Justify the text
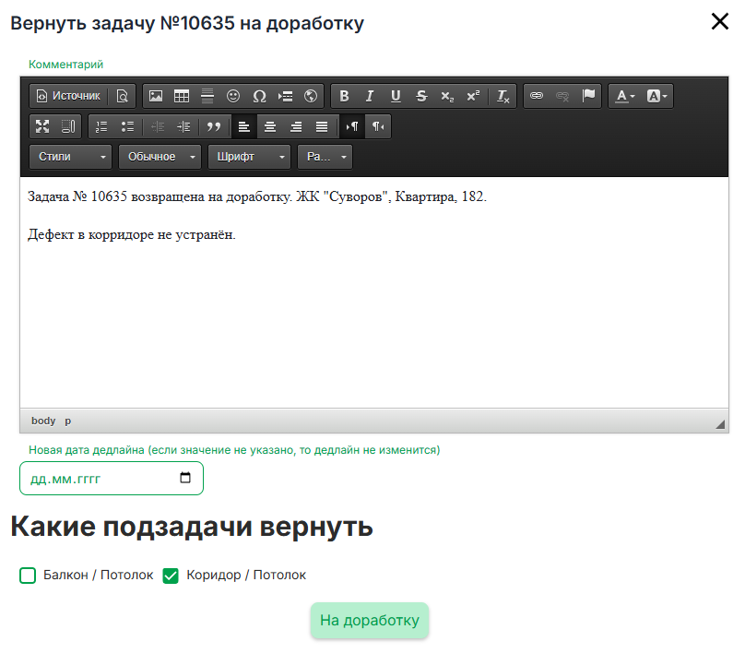 [x=322, y=126]
